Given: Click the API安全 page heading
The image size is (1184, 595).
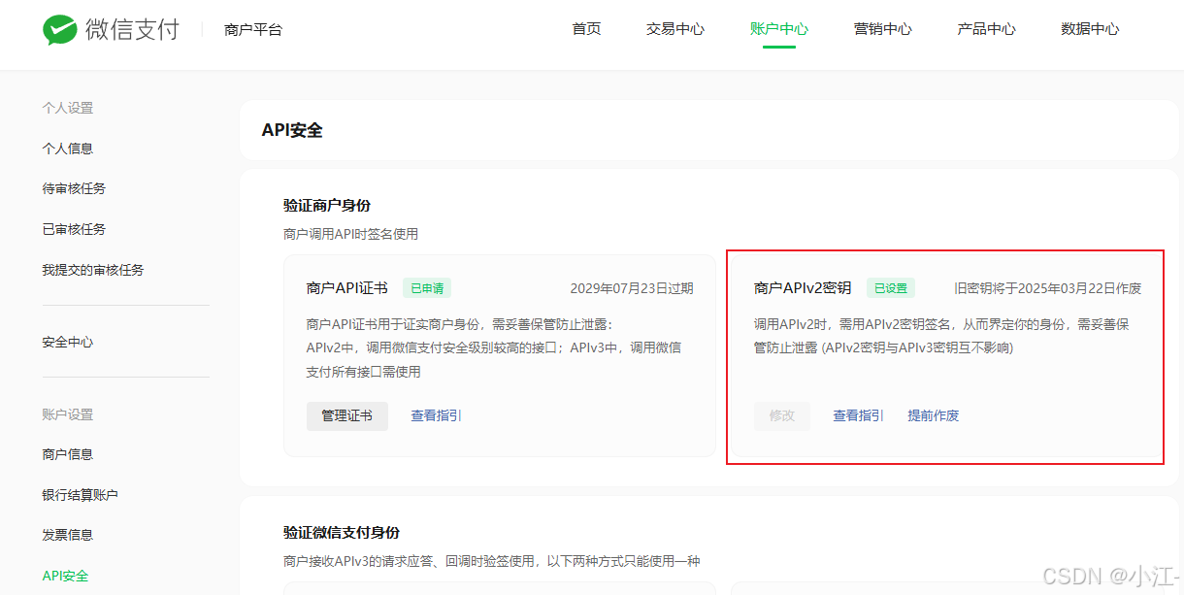Looking at the screenshot, I should pyautogui.click(x=292, y=130).
